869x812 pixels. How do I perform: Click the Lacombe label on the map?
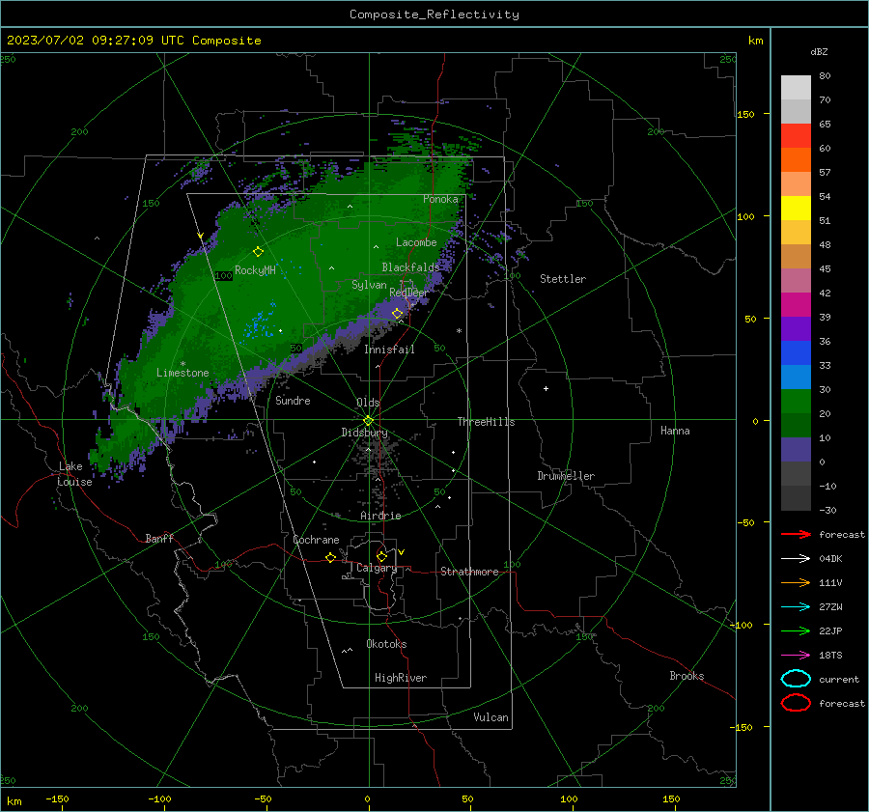pos(416,242)
